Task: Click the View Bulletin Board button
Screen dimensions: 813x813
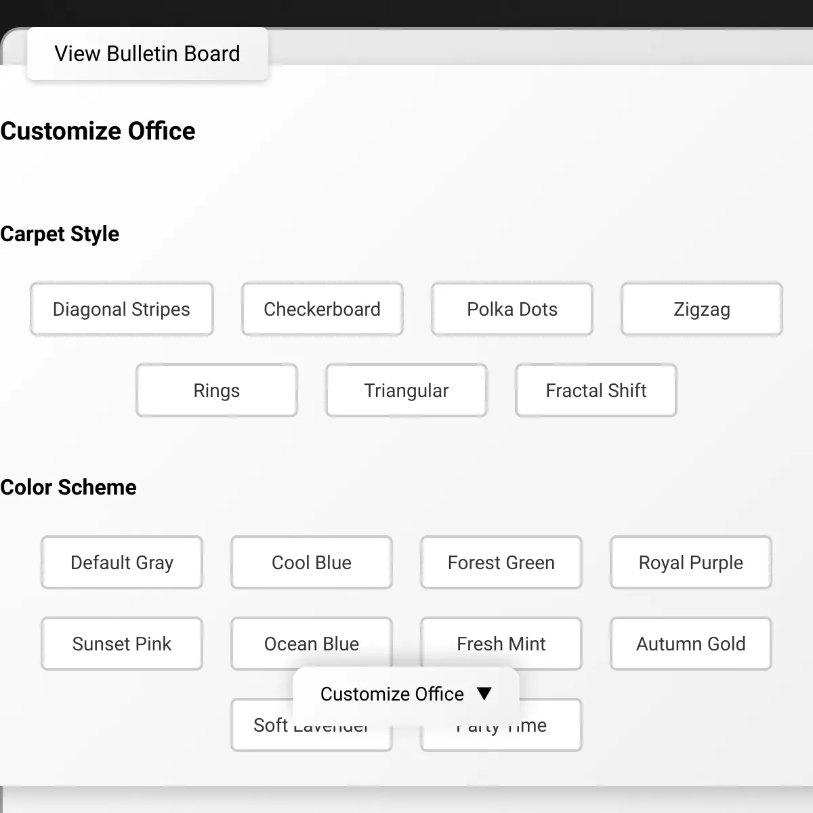Action: coord(147,54)
